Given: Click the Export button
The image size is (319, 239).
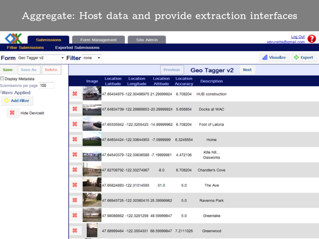Looking at the screenshot, I should [304, 58].
